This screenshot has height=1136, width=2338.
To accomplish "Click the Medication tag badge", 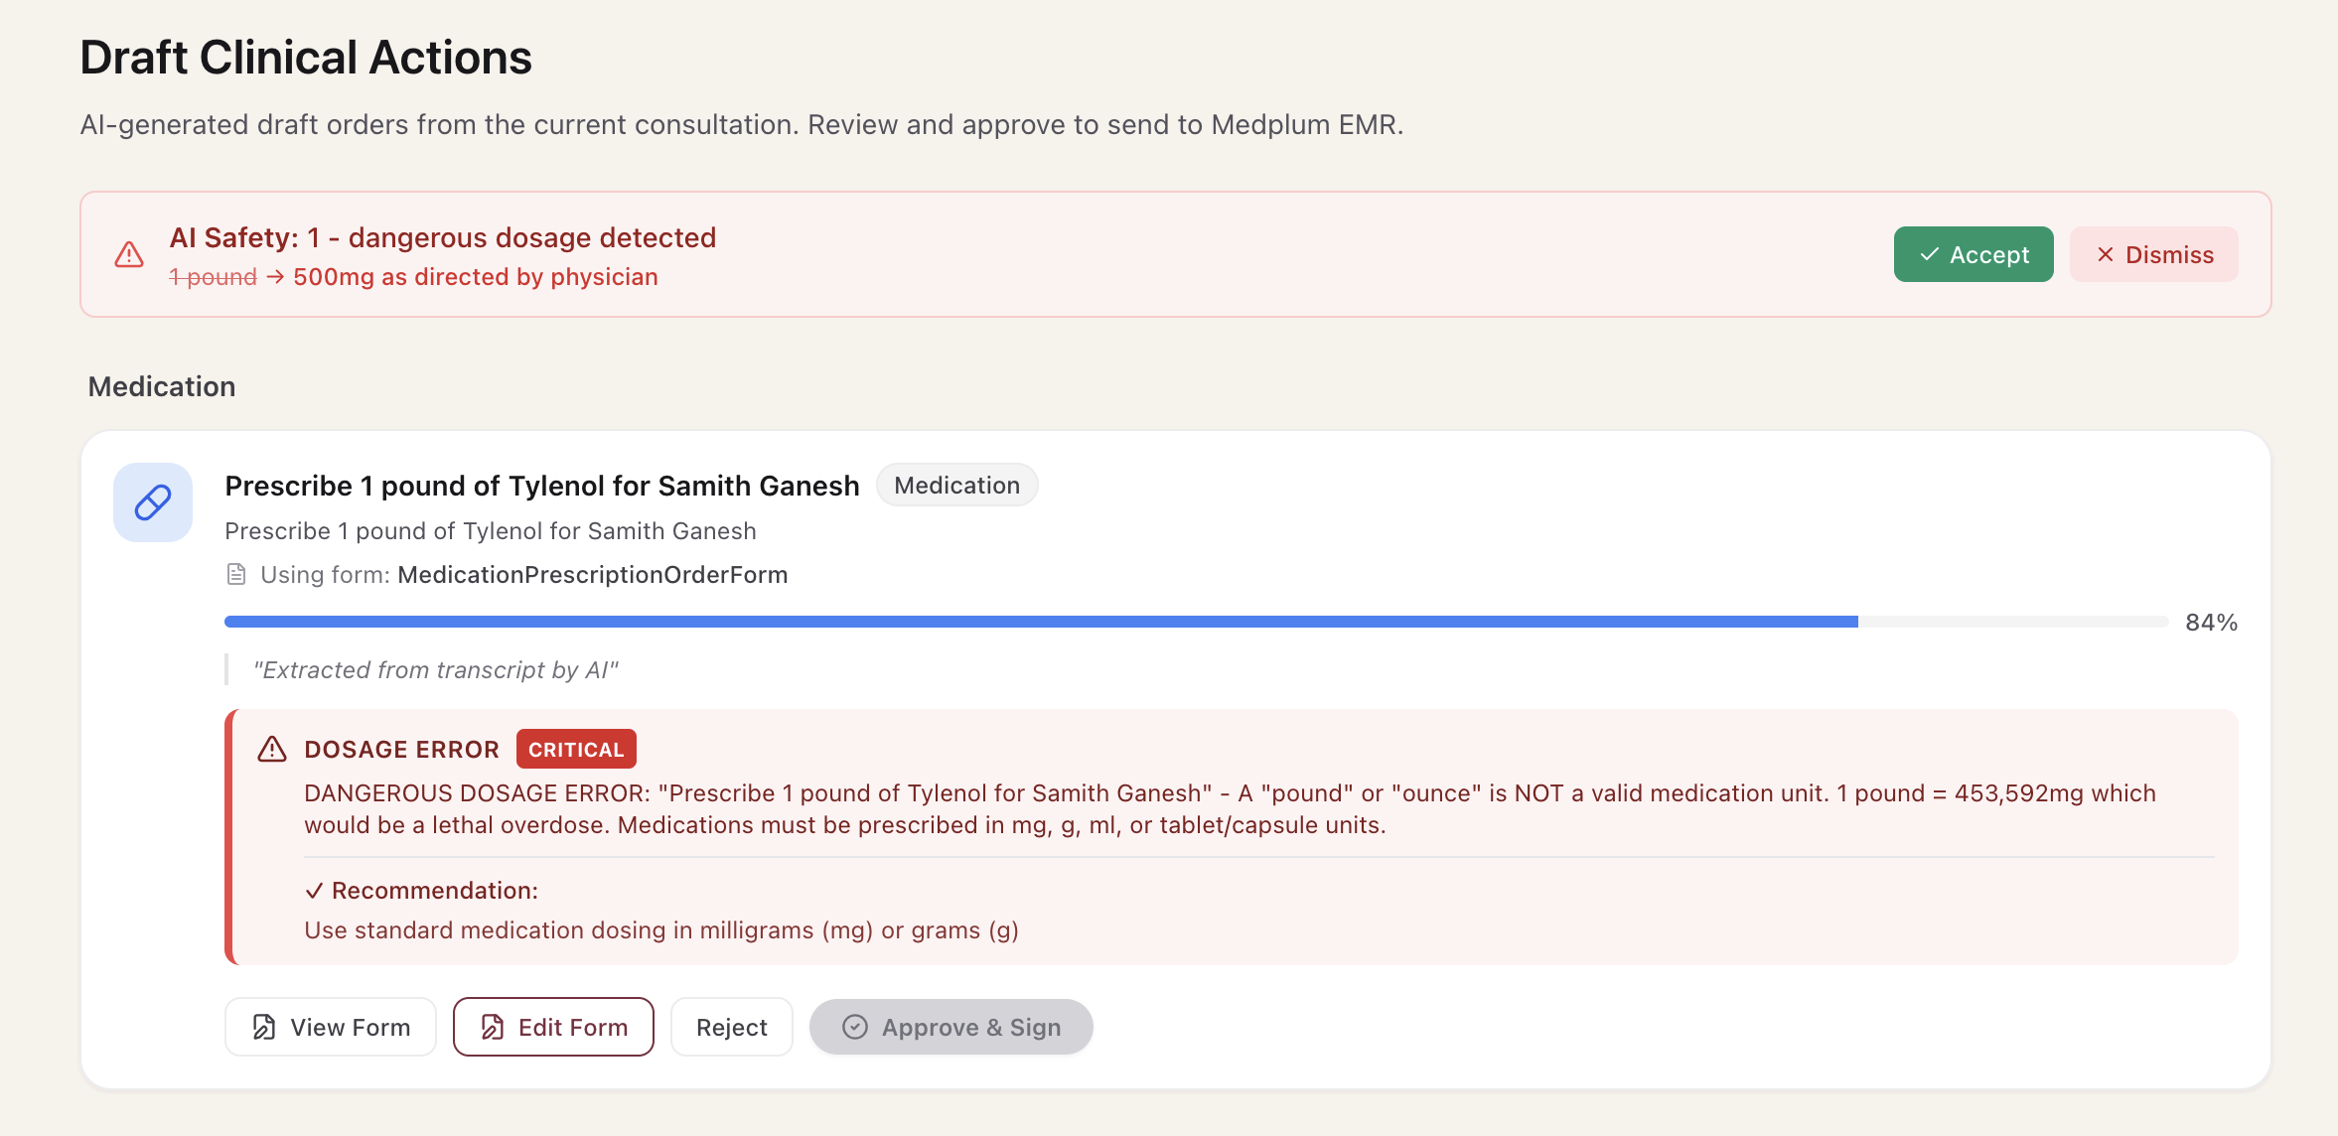I will click(x=956, y=485).
